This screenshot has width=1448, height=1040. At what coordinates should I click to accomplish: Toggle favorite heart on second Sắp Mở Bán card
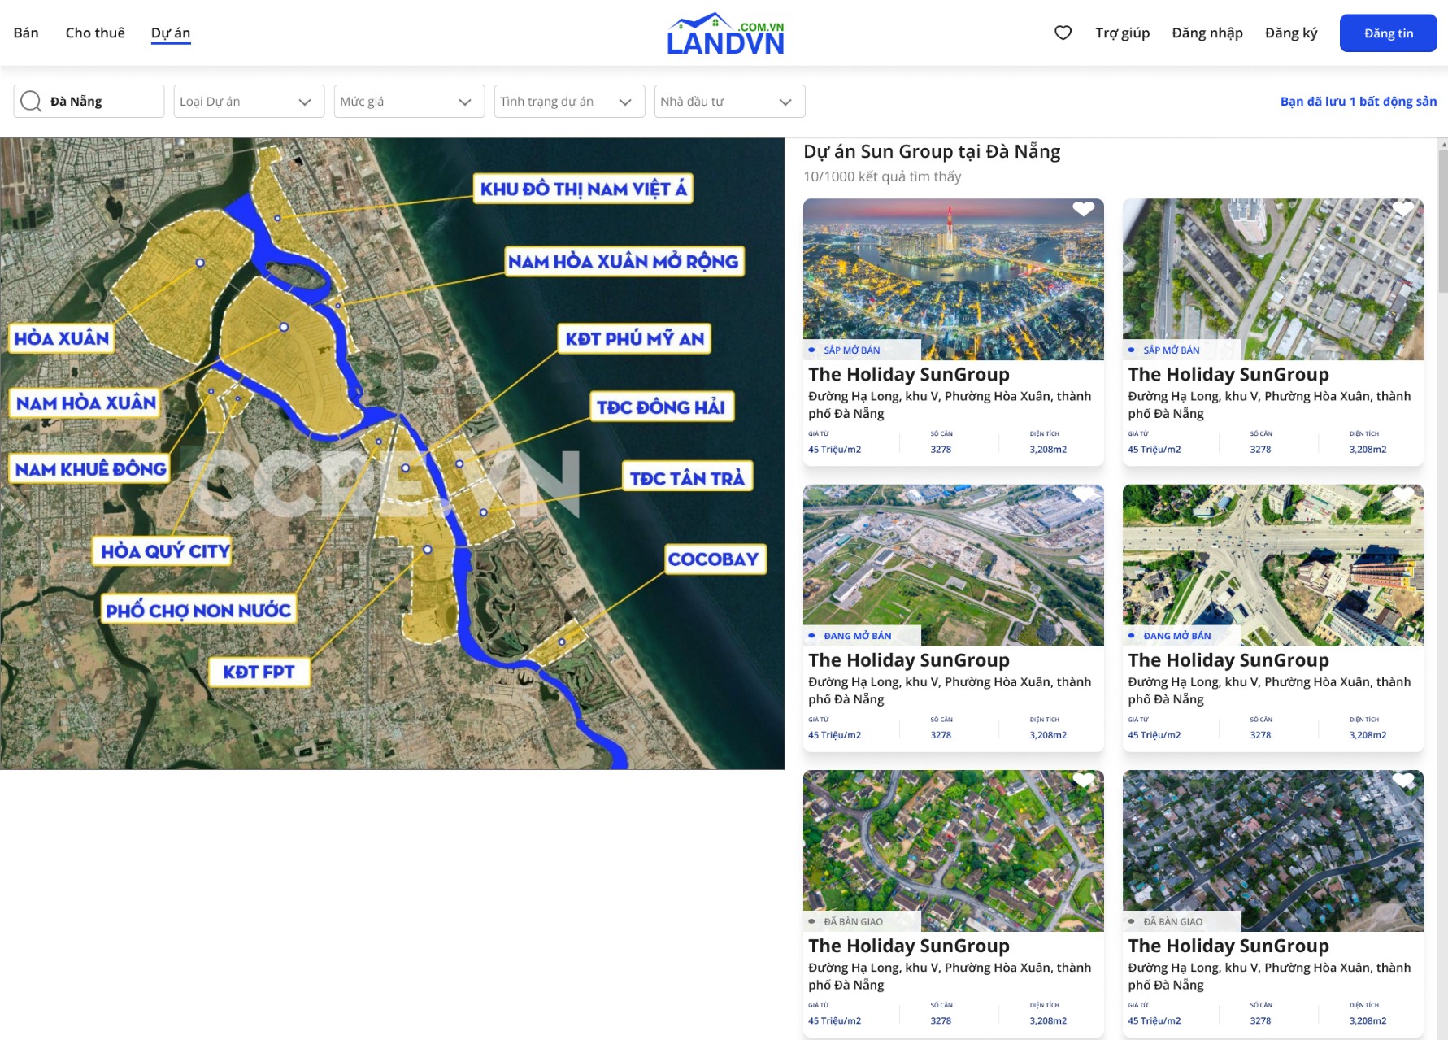pos(1402,209)
